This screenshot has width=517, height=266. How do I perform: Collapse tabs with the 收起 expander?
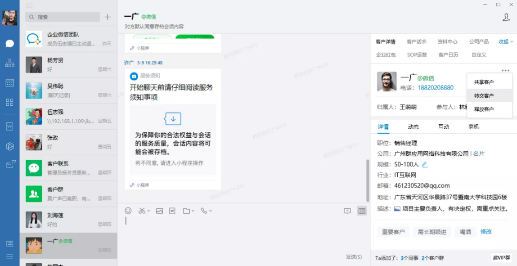(505, 41)
